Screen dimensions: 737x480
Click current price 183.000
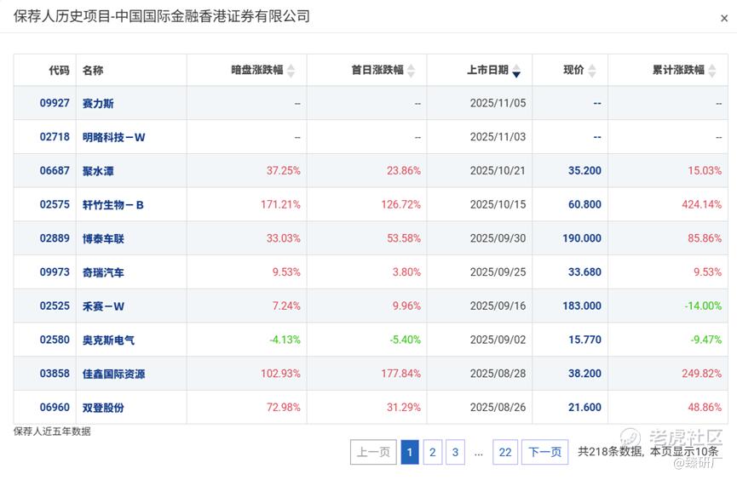click(582, 306)
